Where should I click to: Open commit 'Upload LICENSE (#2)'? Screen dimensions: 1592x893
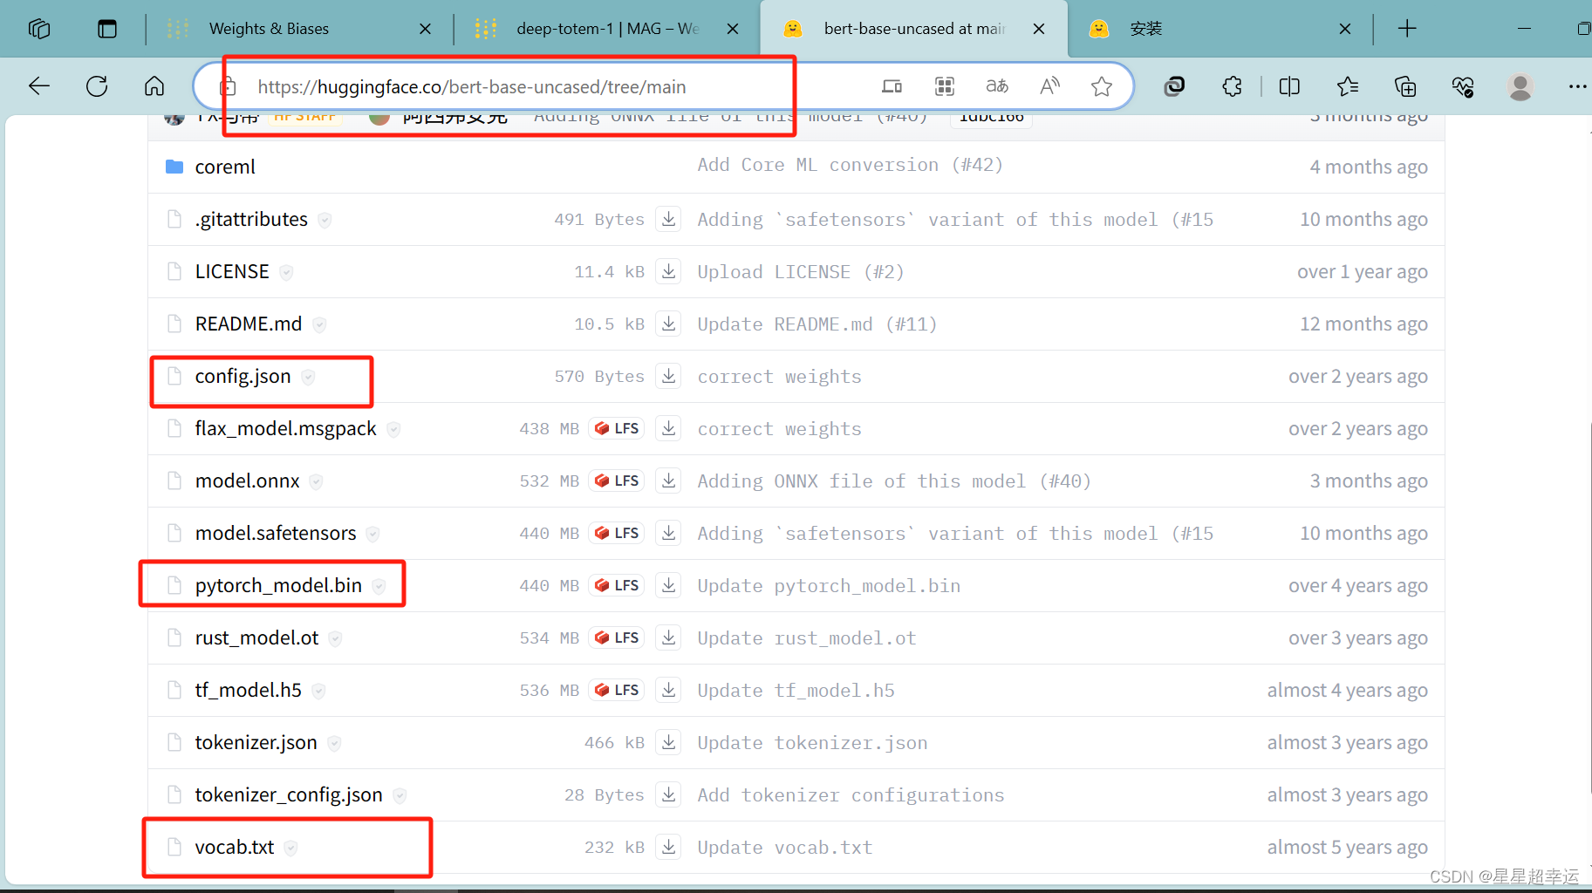(x=800, y=271)
